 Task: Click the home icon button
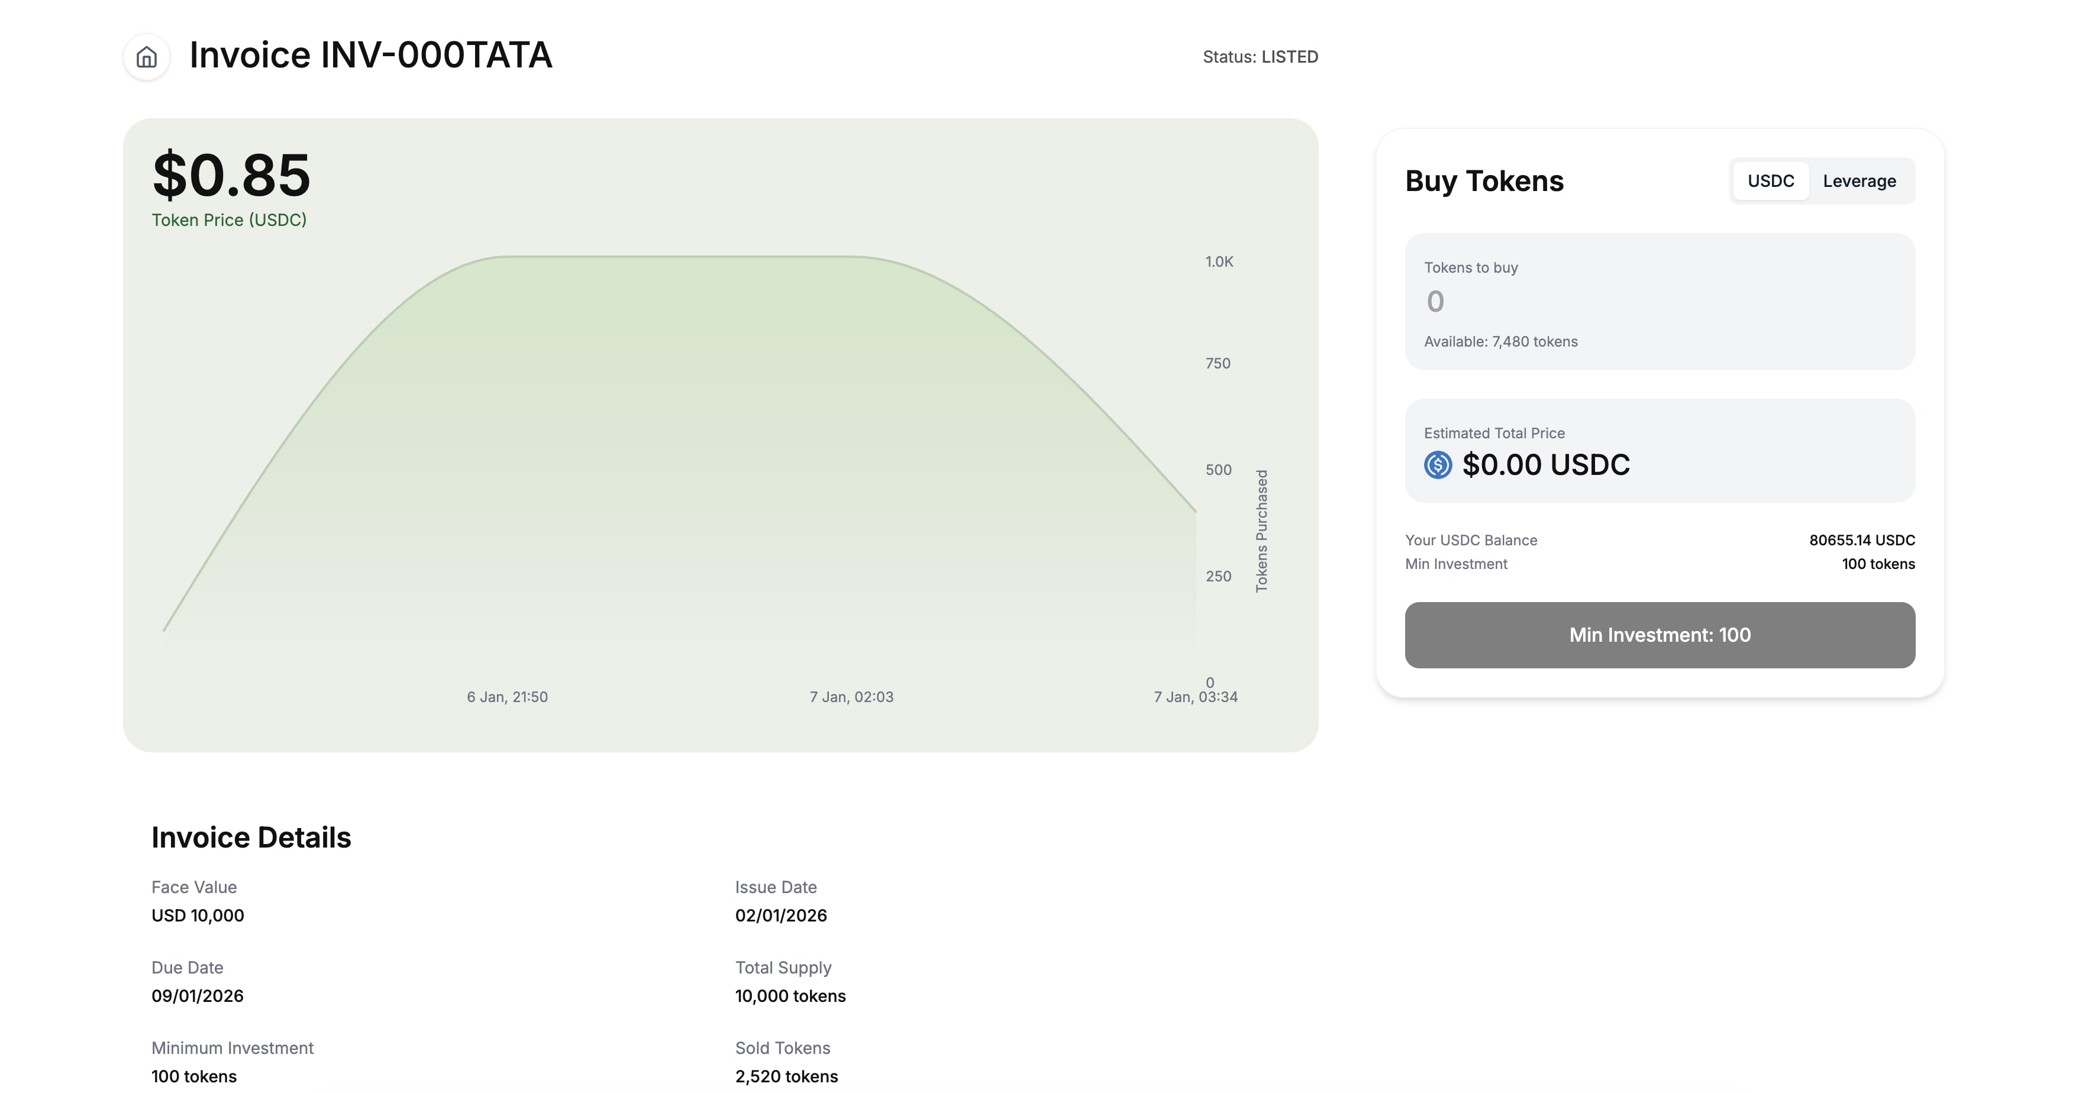click(x=146, y=57)
